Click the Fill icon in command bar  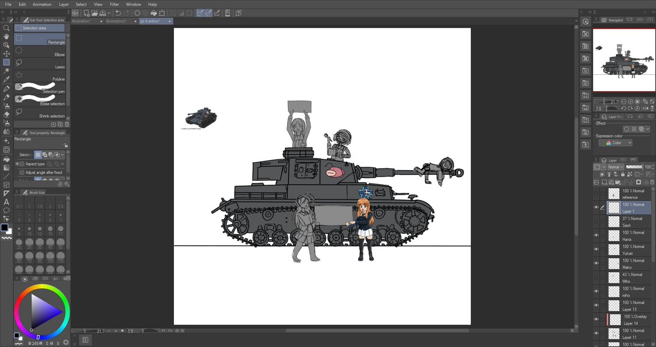(x=154, y=13)
